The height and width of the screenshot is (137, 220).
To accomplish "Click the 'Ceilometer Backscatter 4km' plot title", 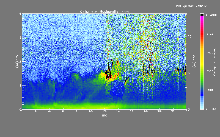I will click(x=104, y=12).
